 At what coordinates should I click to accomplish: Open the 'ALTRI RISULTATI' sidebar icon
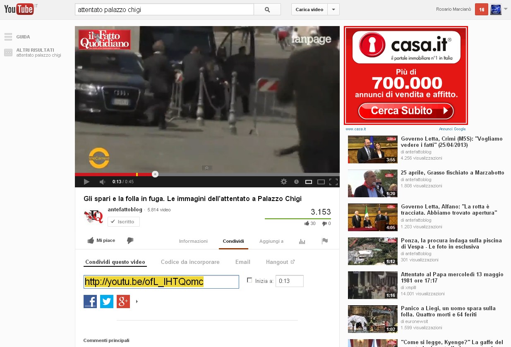(x=8, y=53)
